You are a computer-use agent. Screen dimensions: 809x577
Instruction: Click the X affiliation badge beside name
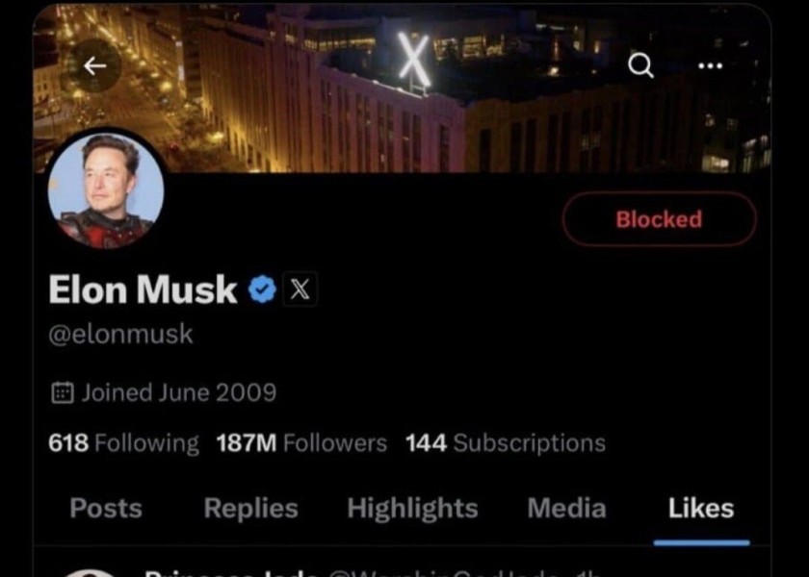coord(300,289)
